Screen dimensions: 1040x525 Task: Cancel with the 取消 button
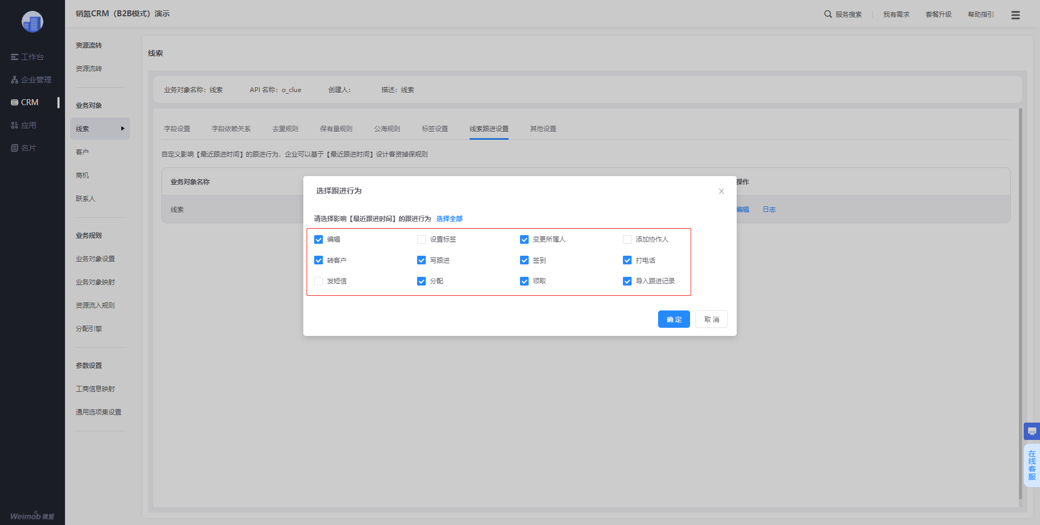click(x=712, y=319)
